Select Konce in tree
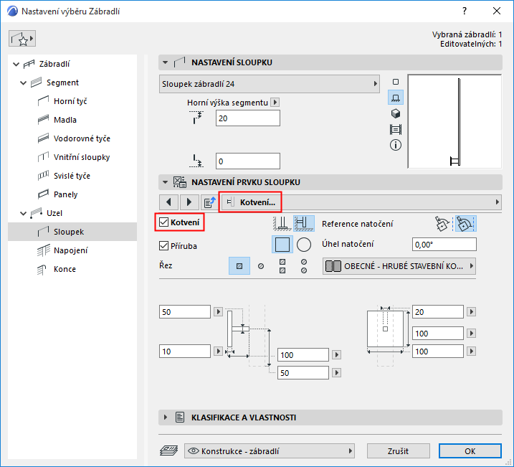The width and height of the screenshot is (514, 467). 65,269
